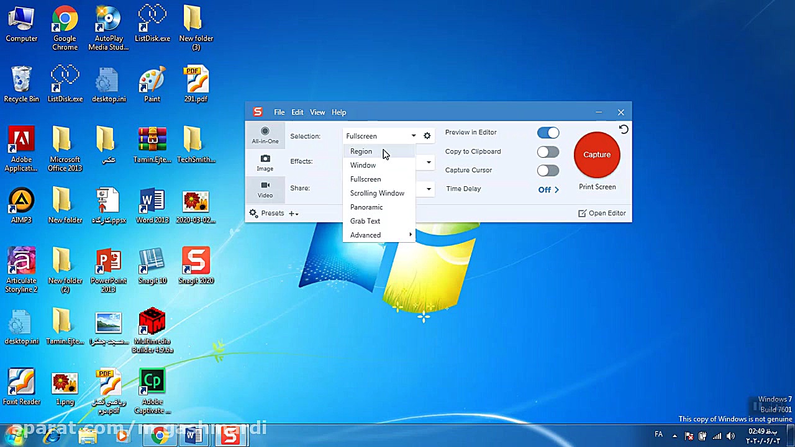Launch Snagit from the taskbar

(231, 435)
